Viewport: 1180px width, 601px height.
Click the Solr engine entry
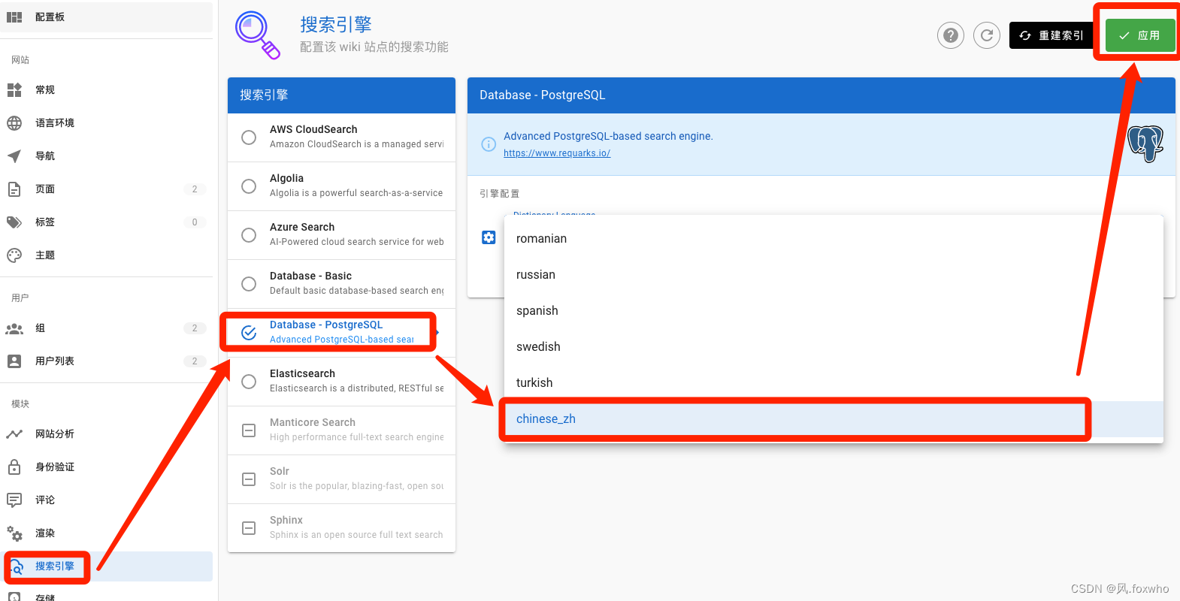(341, 479)
